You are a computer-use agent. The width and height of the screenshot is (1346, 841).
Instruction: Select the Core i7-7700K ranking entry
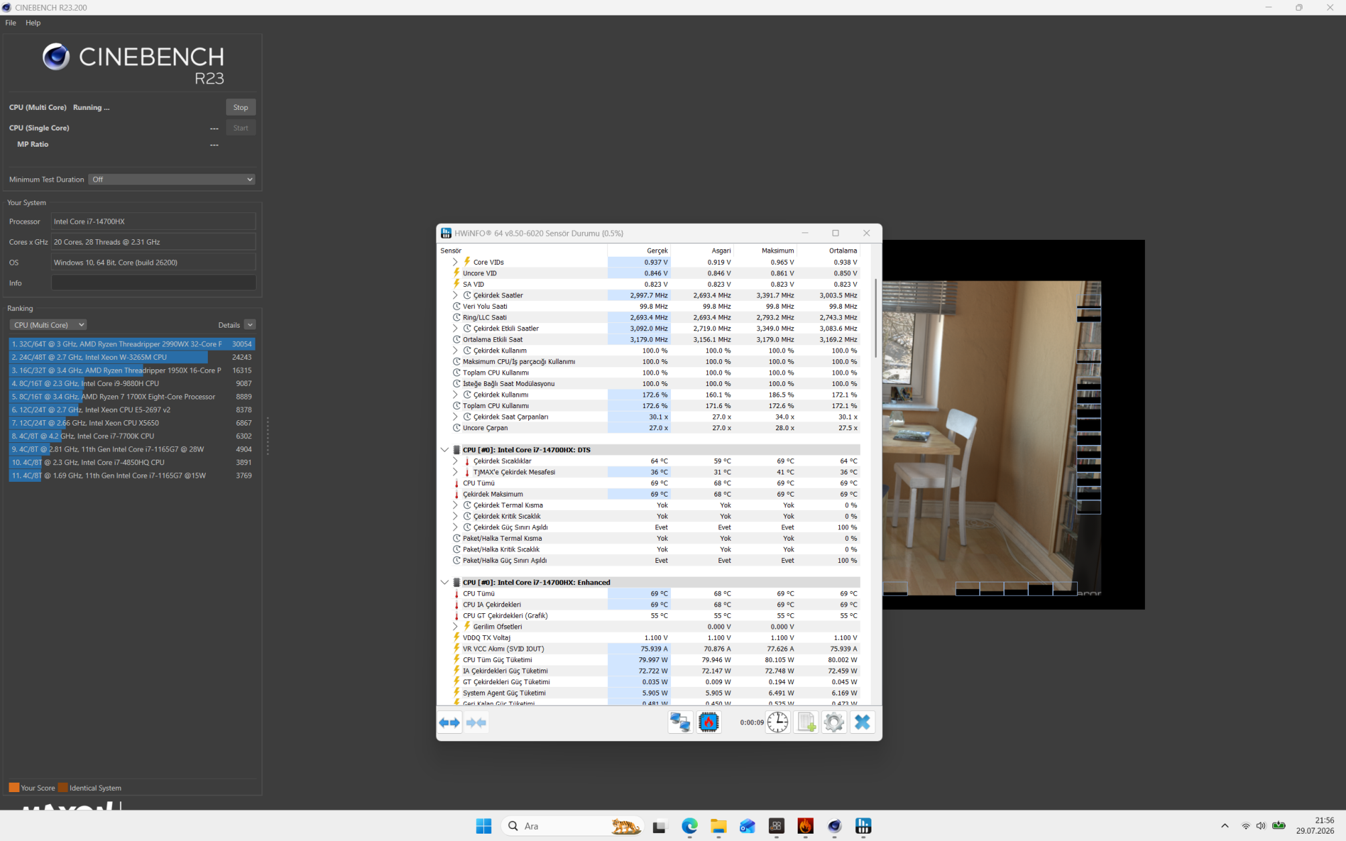132,436
